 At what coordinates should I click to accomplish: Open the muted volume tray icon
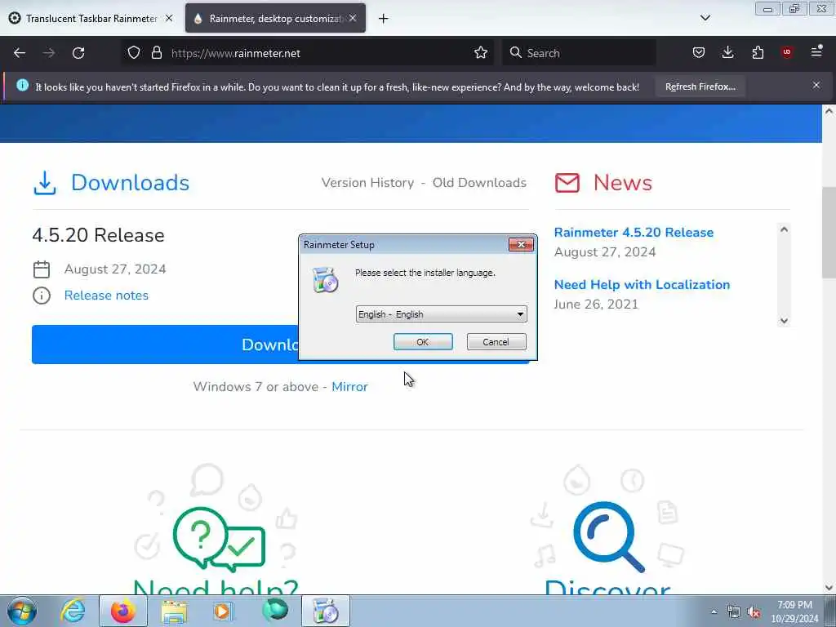[x=754, y=612]
